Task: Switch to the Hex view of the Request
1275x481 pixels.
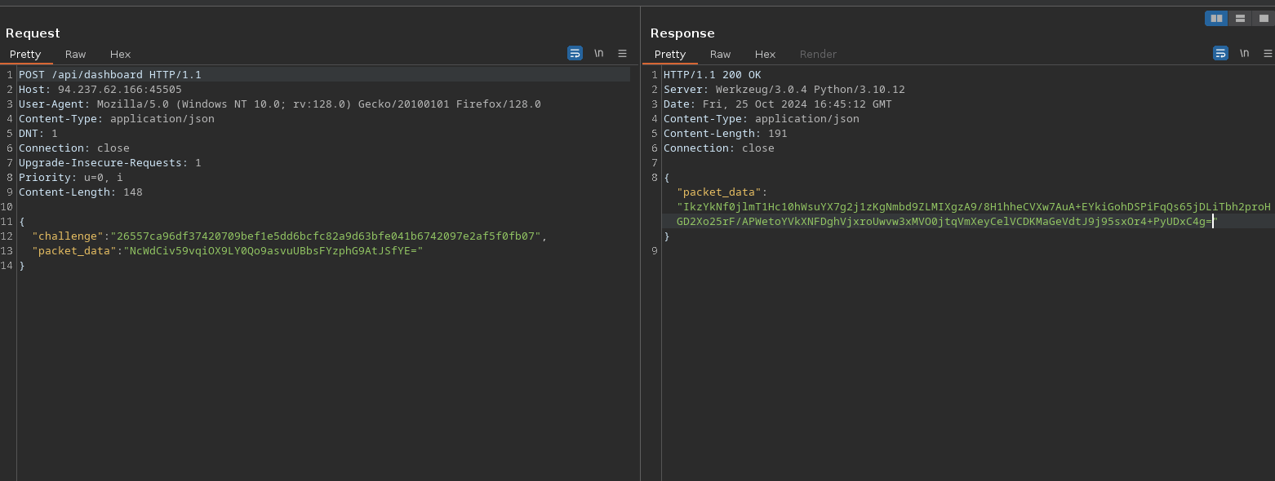Action: [x=120, y=54]
